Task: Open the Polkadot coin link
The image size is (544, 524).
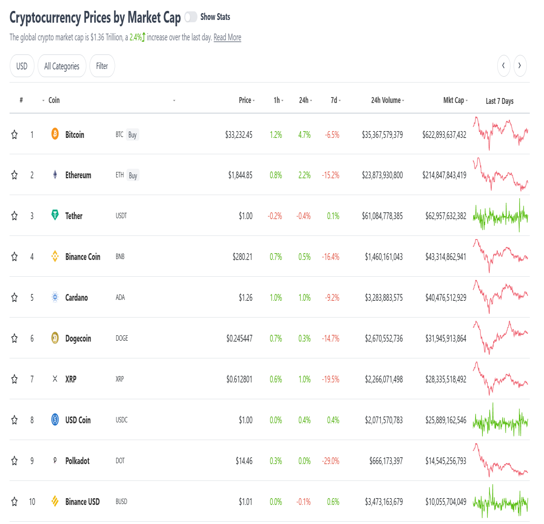Action: click(78, 461)
